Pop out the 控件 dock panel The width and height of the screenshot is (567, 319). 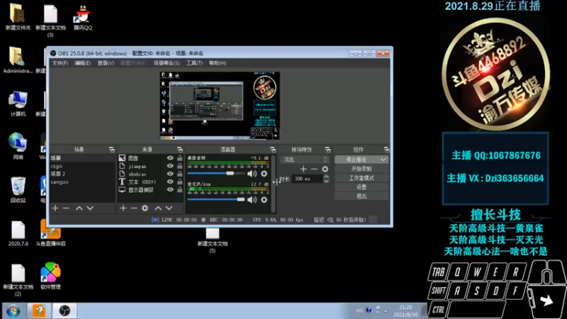click(386, 150)
